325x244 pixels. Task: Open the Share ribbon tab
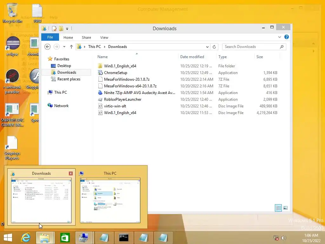click(86, 37)
